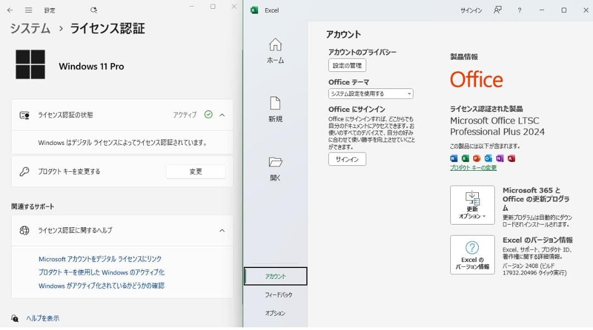This screenshot has width=593, height=330.
Task: Open the PowerPoint product icon
Action: 477,158
